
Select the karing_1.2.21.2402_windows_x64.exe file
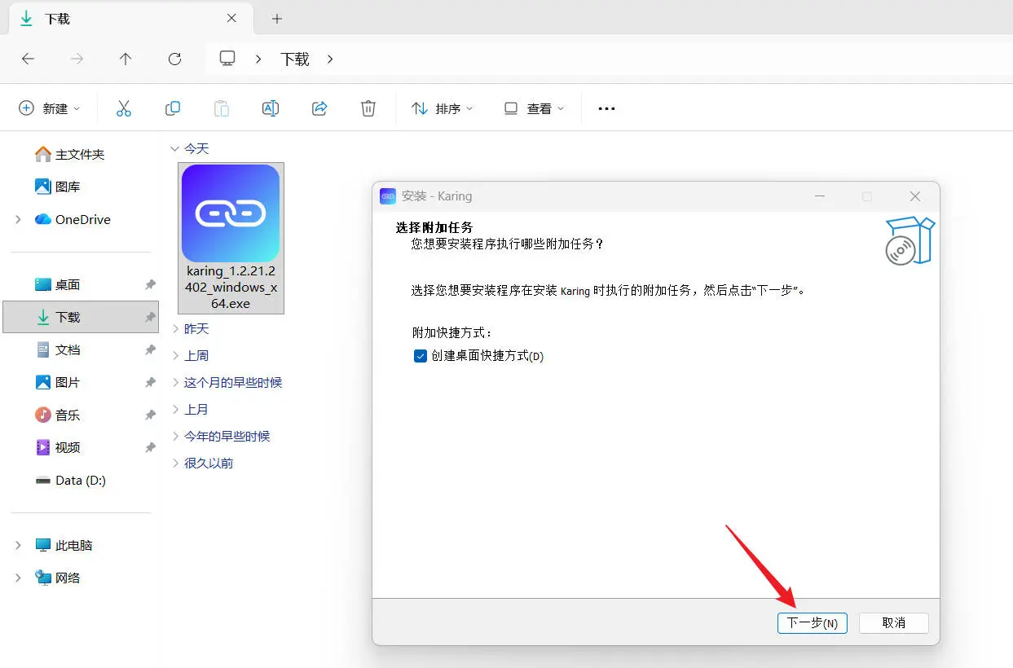point(231,238)
